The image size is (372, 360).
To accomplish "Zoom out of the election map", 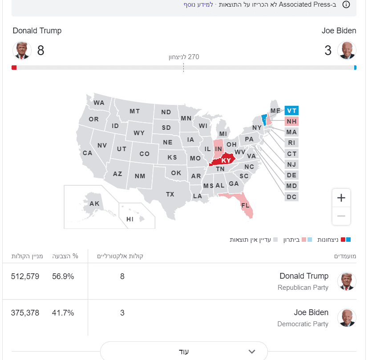I will 341,216.
